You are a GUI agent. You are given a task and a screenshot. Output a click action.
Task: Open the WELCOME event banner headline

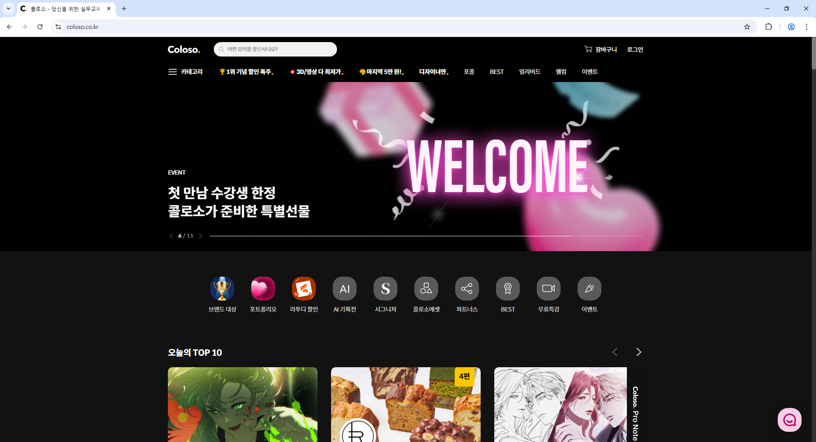pos(239,202)
